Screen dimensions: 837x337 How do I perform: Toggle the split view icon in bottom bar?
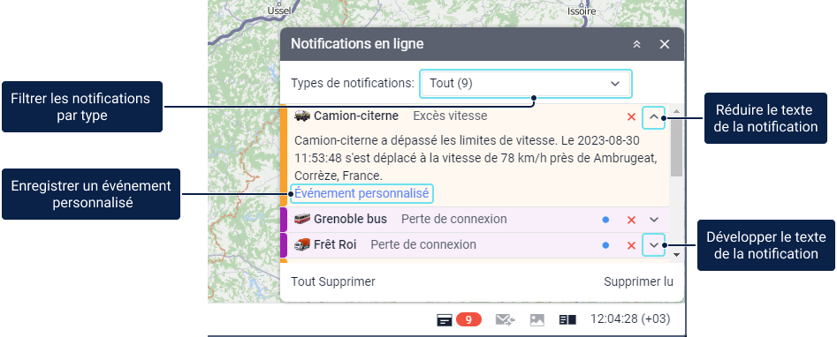click(x=567, y=320)
